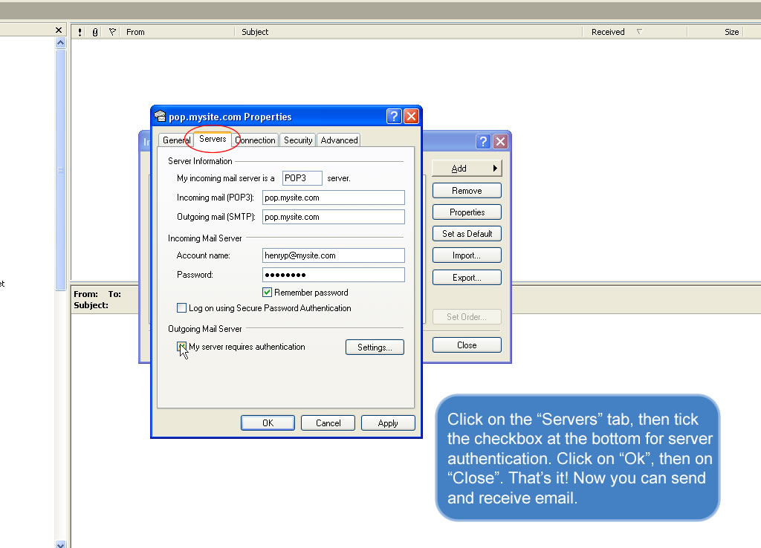Enable Log on using Secure Password Authentication
The height and width of the screenshot is (548, 761).
[x=182, y=308]
